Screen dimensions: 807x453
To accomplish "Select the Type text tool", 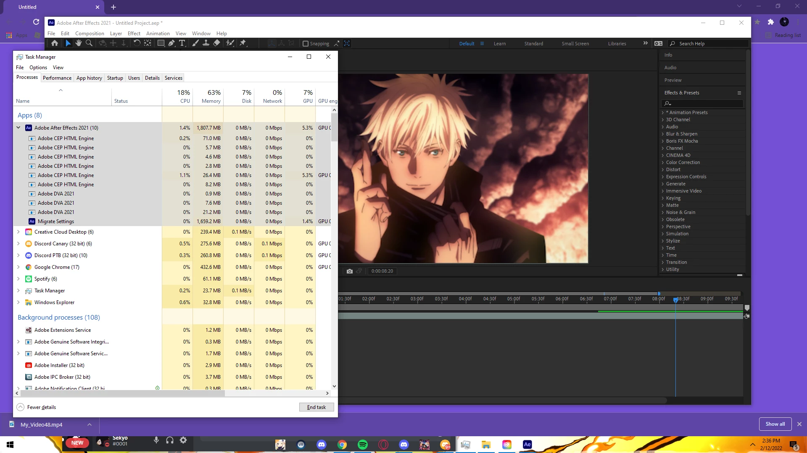I will click(x=182, y=43).
